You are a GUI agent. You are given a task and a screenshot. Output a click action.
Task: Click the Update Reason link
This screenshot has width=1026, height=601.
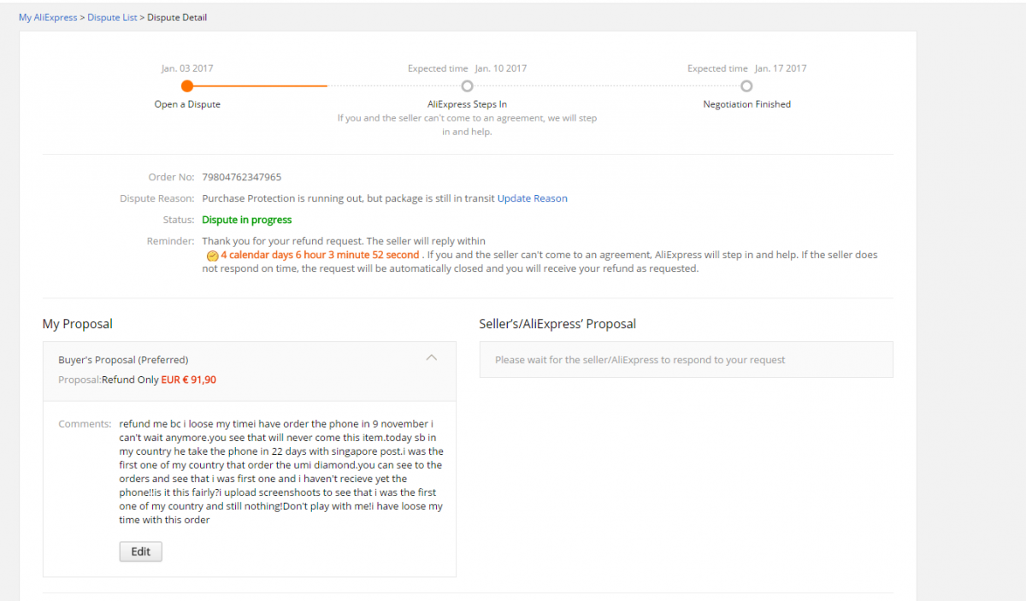coord(533,198)
